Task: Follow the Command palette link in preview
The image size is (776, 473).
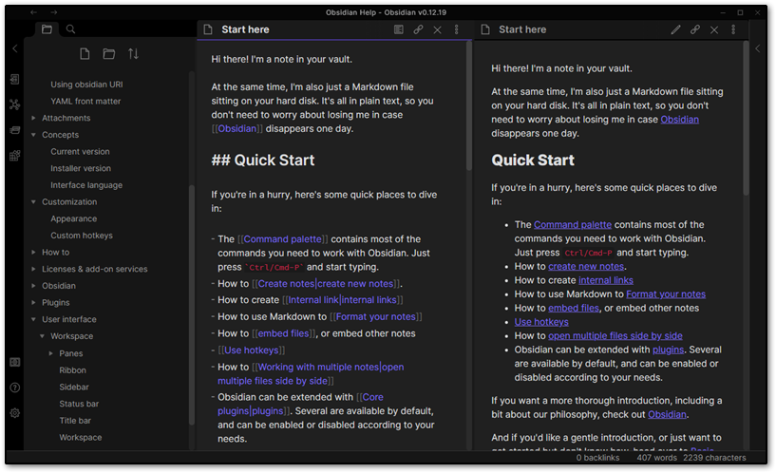Action: click(572, 225)
